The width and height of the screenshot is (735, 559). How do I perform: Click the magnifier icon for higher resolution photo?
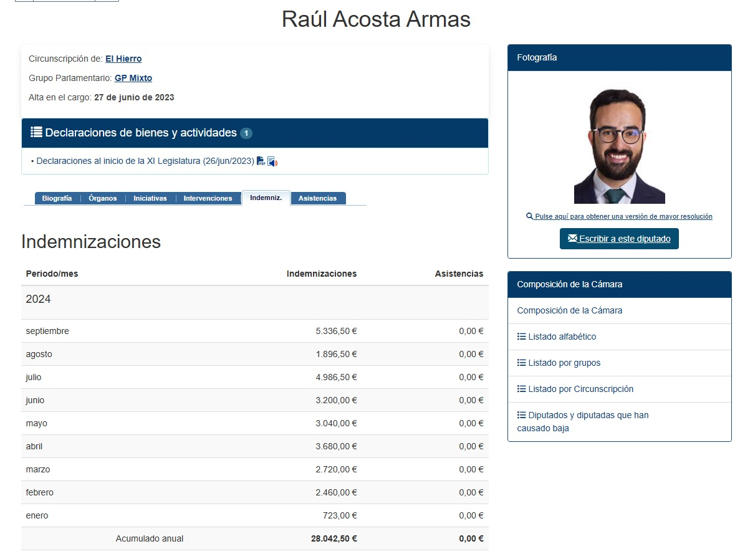529,216
